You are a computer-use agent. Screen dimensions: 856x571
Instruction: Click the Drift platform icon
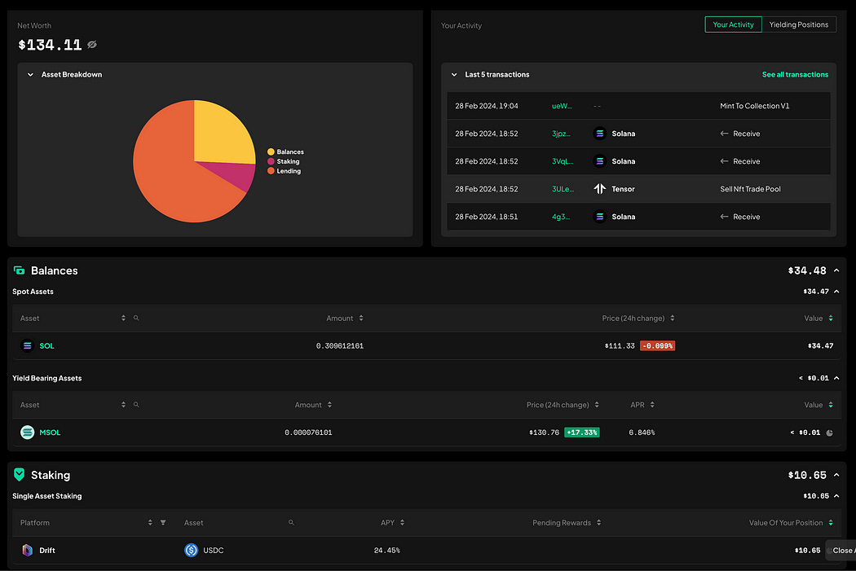tap(27, 551)
